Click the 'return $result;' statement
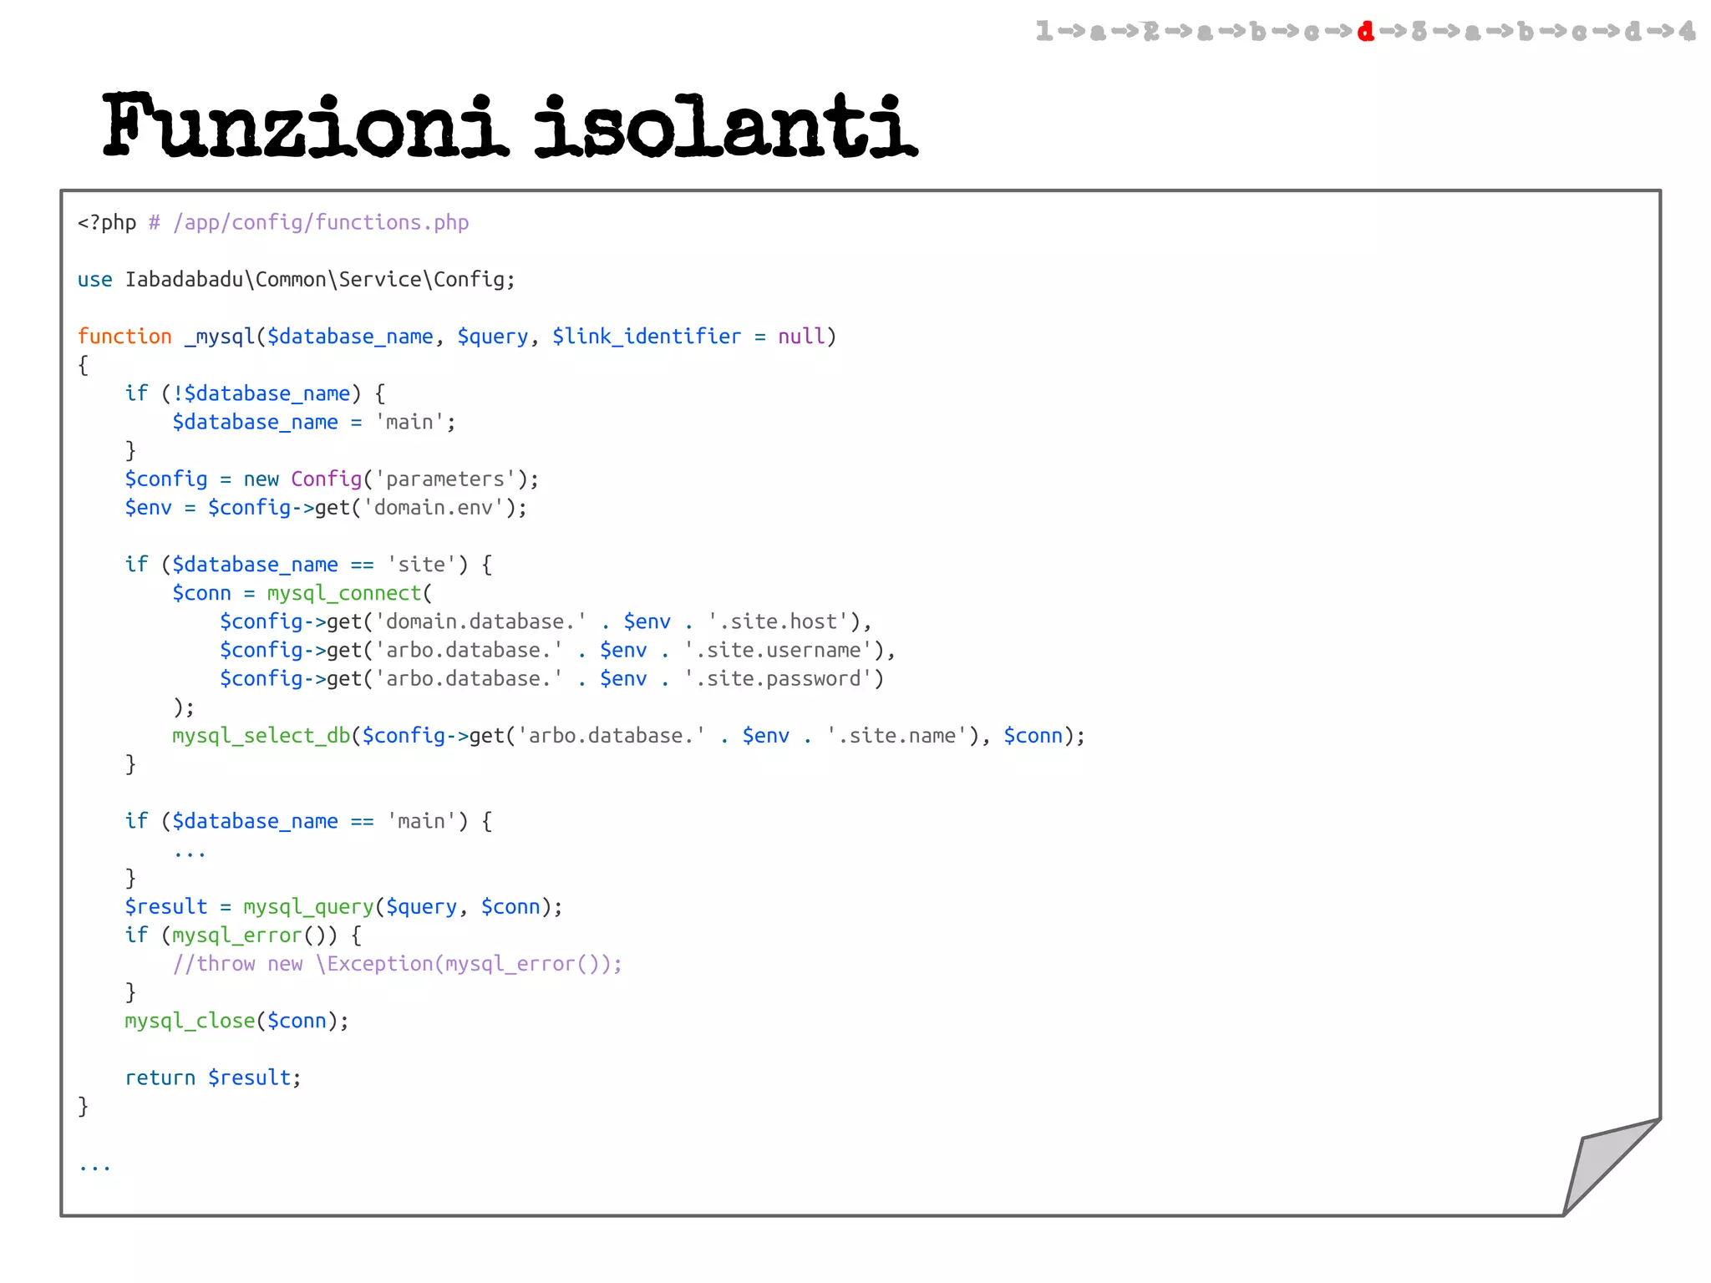 [x=213, y=1078]
